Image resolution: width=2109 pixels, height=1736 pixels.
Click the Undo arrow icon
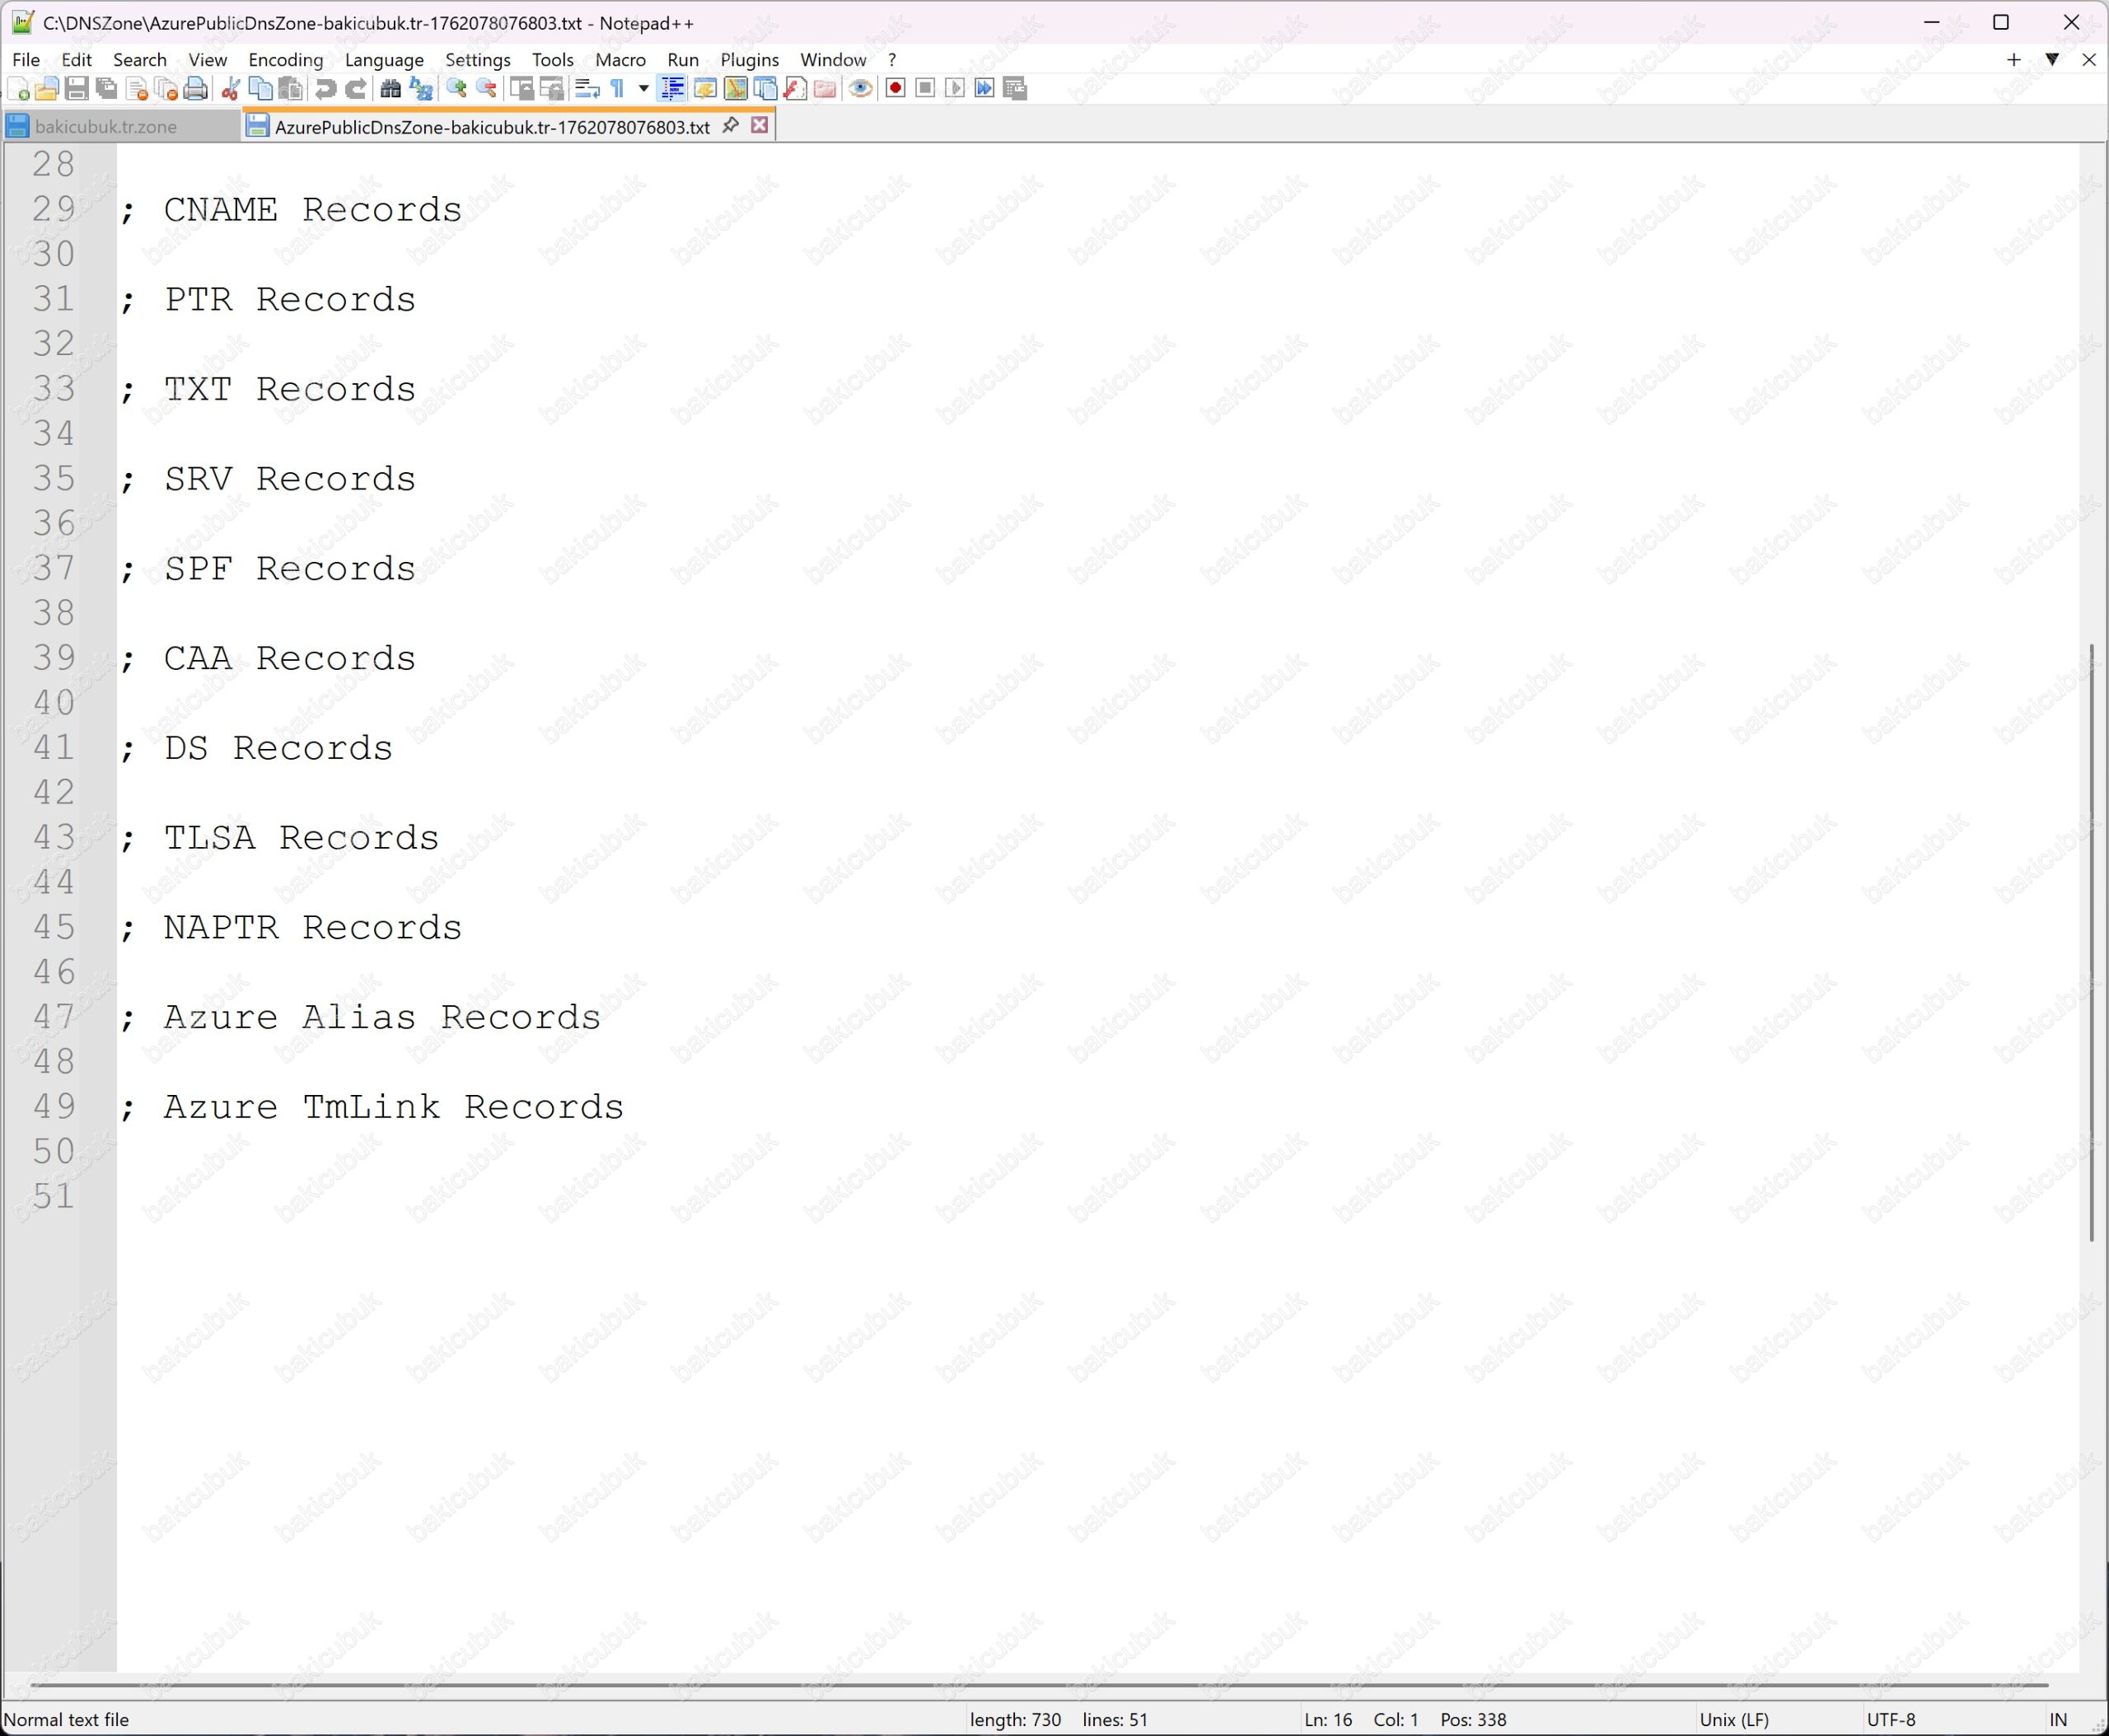pyautogui.click(x=325, y=89)
